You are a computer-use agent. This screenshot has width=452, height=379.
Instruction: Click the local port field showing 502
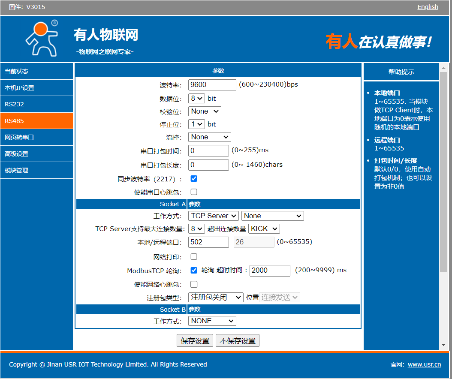208,242
